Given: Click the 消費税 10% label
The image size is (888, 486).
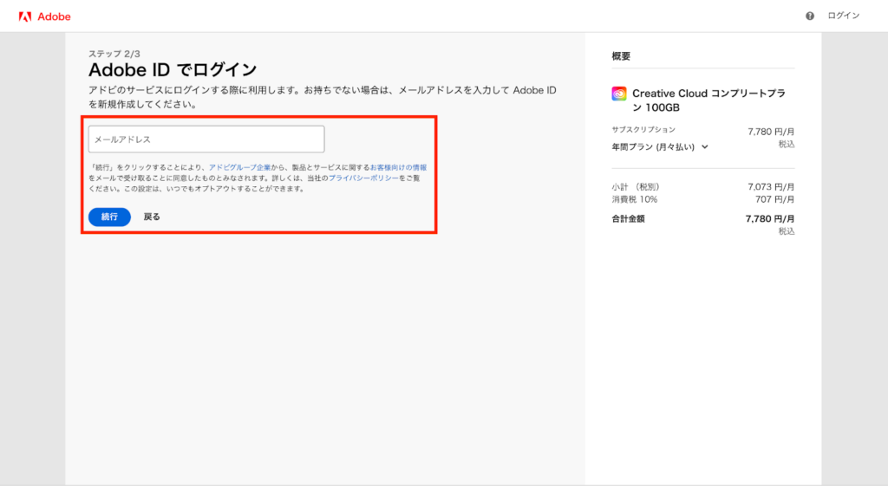Looking at the screenshot, I should [634, 199].
